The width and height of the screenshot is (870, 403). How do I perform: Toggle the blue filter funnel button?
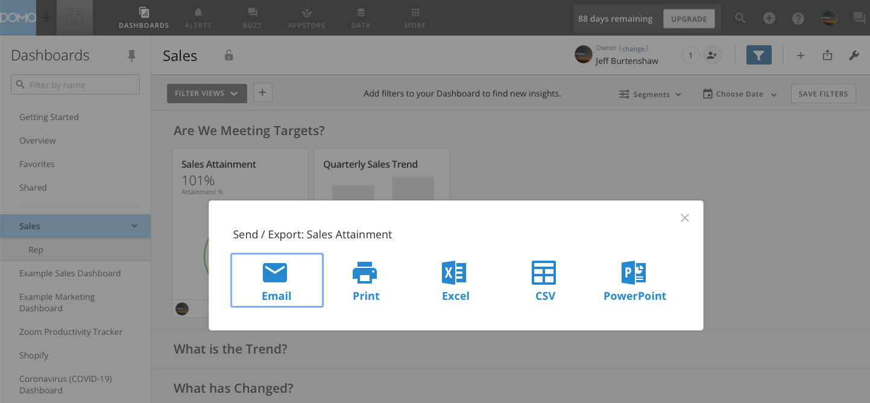pos(759,55)
